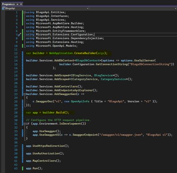Click the "BlogsDbConnectionString" string literal
This screenshot has width=177, height=173.
tap(150, 64)
